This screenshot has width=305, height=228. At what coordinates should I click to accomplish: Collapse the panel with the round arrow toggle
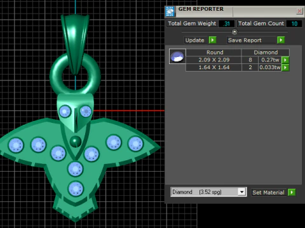click(234, 32)
